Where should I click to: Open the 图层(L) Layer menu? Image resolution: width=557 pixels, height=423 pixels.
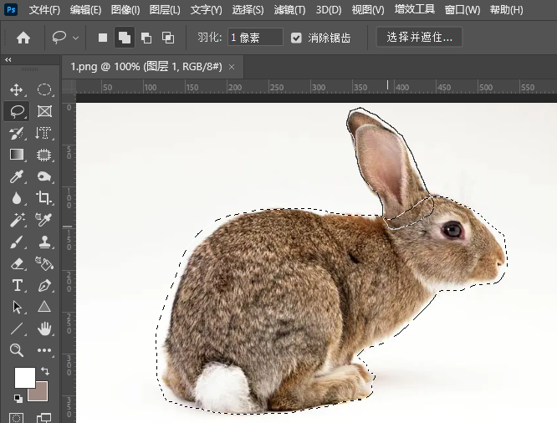tap(165, 10)
